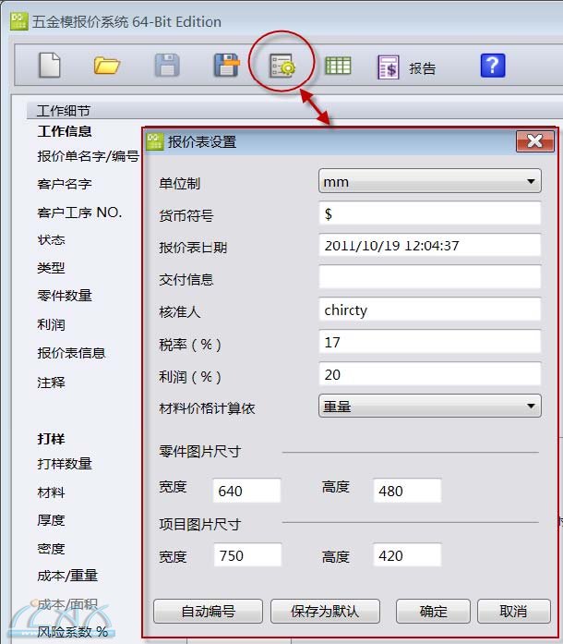Screen dimensions: 563x644
Task: Click the 报价表信息 label
Action: (x=71, y=353)
